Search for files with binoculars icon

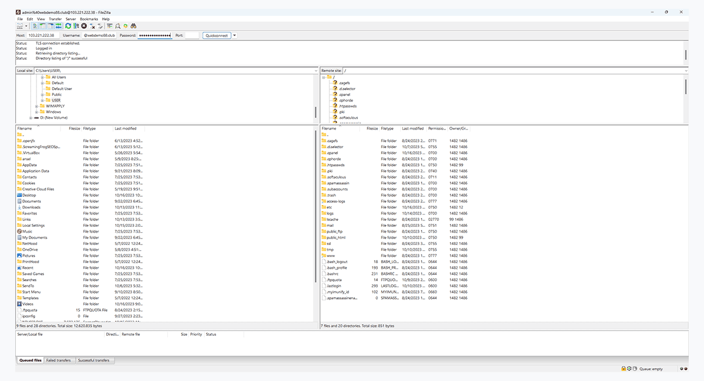click(x=134, y=26)
